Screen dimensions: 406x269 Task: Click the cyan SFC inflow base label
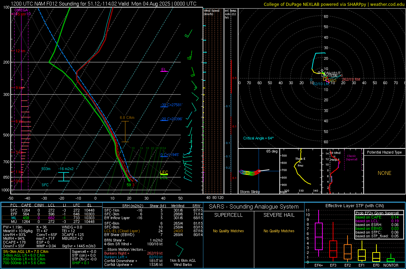(x=45, y=185)
